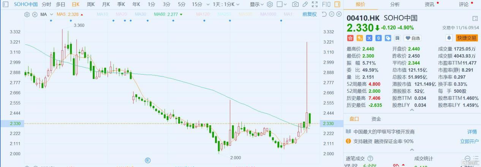Open the 成交统计 trade statistics section
The width and height of the screenshot is (481, 167).
423,159
